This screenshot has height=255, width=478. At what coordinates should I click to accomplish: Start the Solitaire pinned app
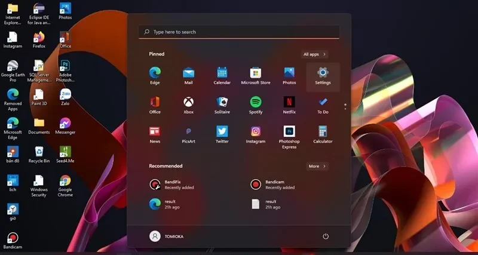coord(222,106)
